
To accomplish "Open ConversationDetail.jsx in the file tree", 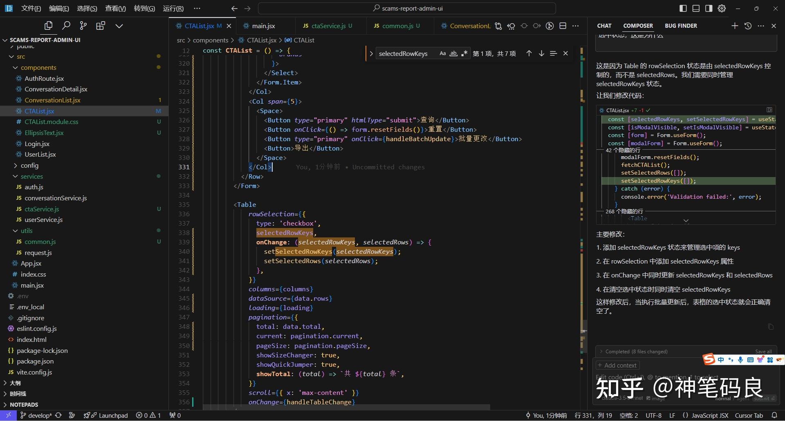I will (x=56, y=89).
